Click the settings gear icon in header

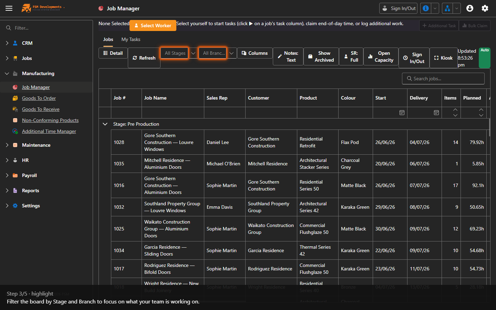tap(485, 8)
